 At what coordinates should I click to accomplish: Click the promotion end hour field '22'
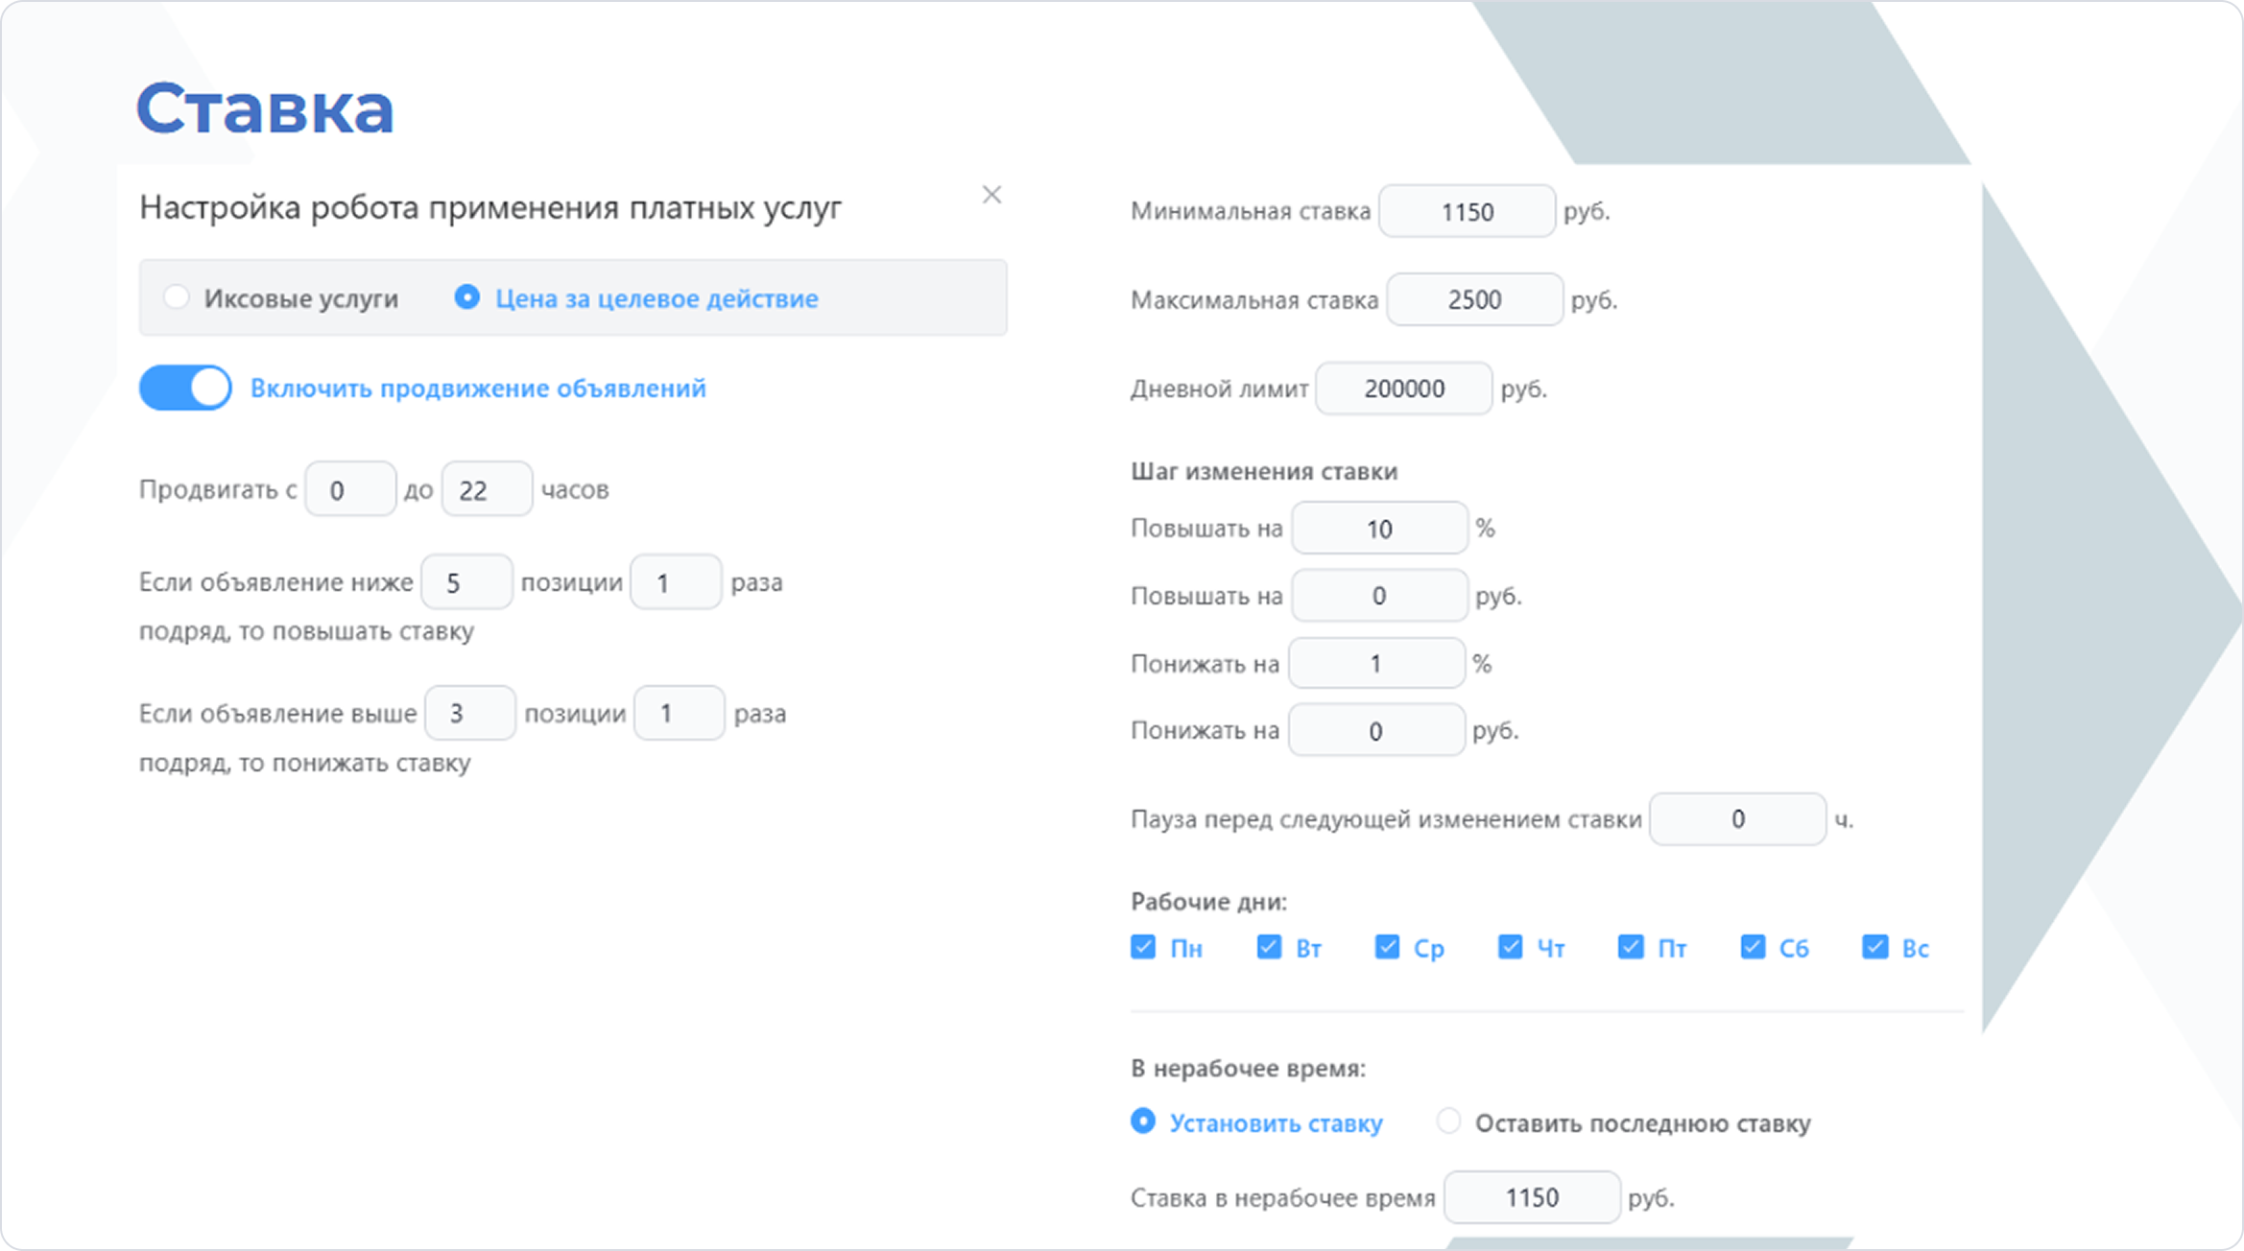coord(487,489)
